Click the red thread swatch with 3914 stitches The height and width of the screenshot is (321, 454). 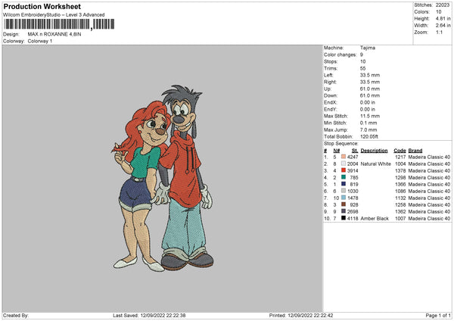click(344, 170)
